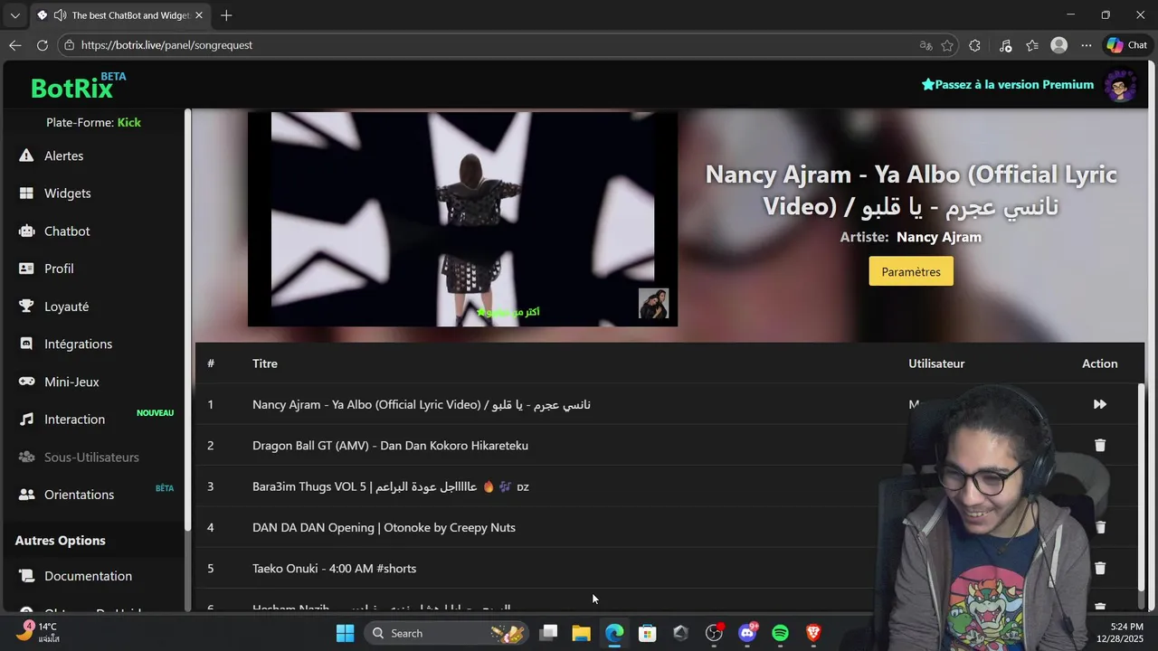Go to the Chatbot section
This screenshot has height=651, width=1158.
[67, 231]
